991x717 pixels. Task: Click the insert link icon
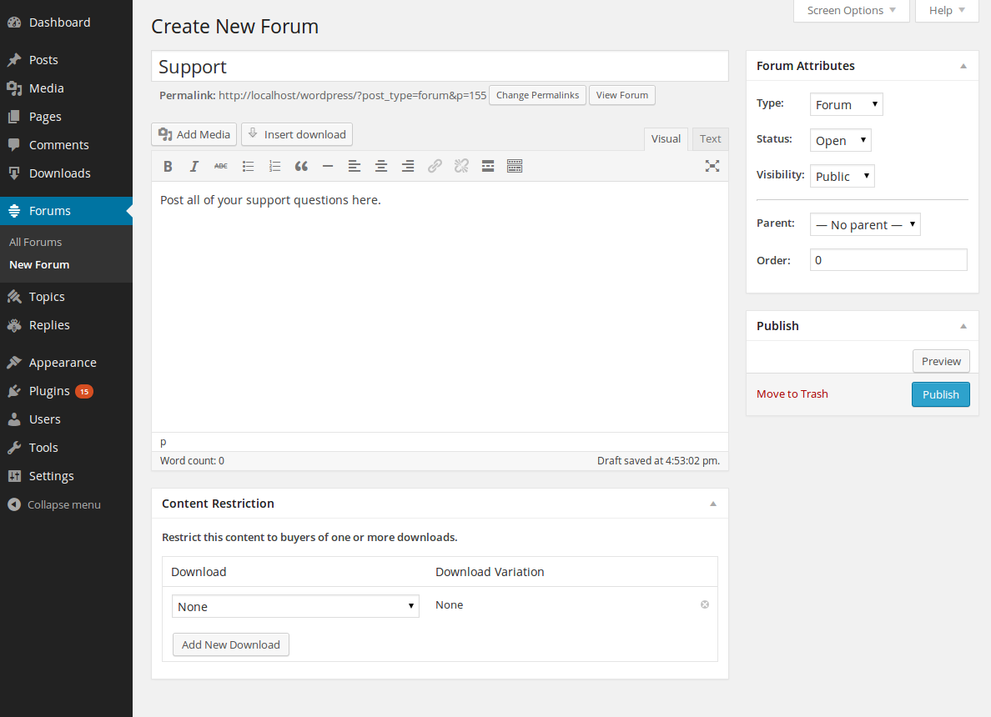[x=435, y=166]
